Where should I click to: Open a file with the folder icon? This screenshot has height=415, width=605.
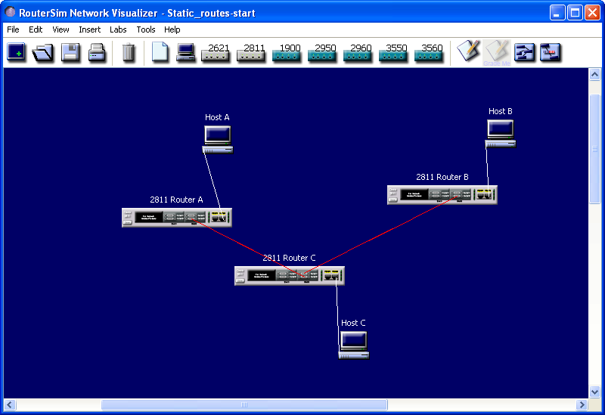[x=42, y=52]
